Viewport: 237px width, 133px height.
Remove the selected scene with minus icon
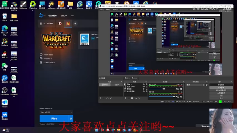pyautogui.click(x=103, y=98)
